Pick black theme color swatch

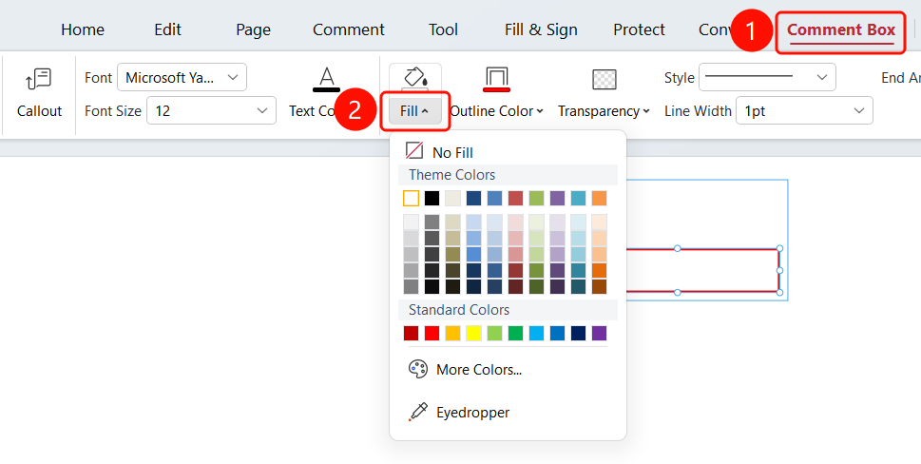[x=432, y=198]
